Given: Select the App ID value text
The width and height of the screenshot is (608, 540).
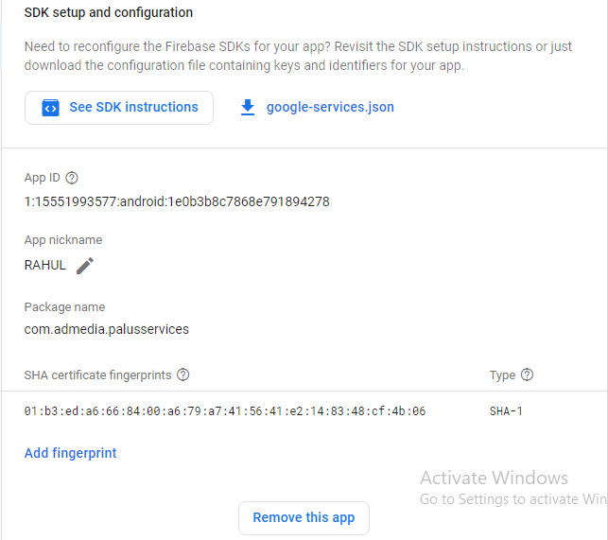Looking at the screenshot, I should click(177, 201).
